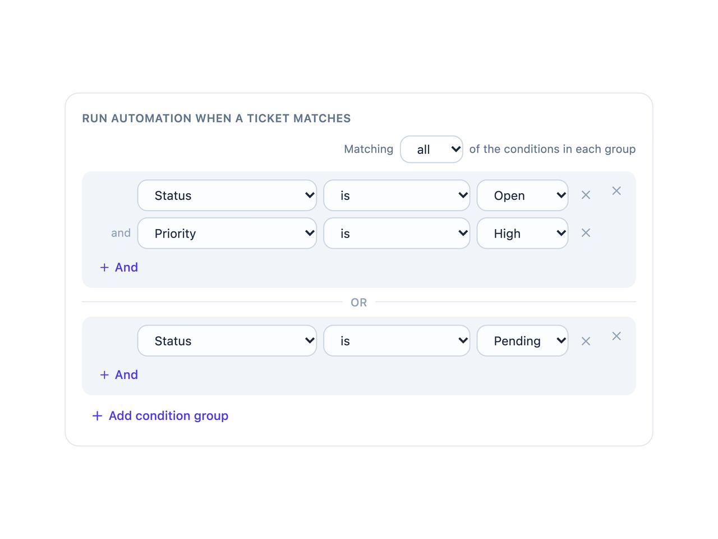The width and height of the screenshot is (718, 539).
Task: Add an And condition below Priority
Action: 119,267
